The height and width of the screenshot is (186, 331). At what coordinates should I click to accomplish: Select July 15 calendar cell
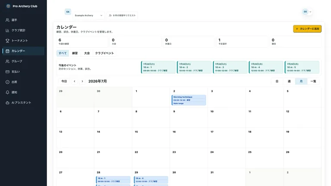pos(151,138)
